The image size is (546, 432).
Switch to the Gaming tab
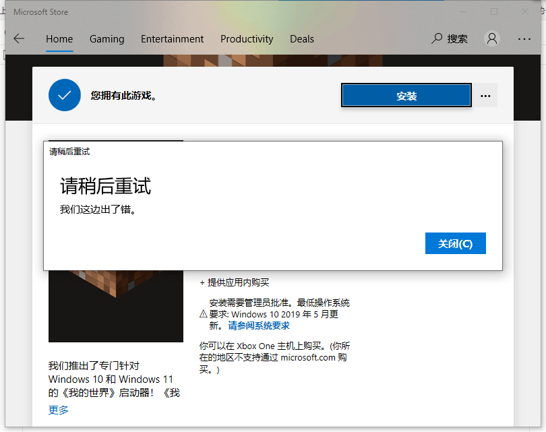coord(107,39)
